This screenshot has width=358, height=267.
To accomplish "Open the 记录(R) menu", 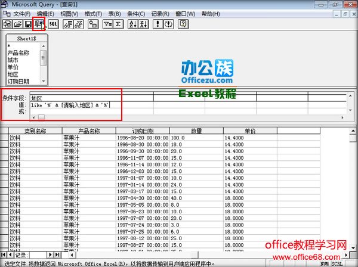I will [x=161, y=14].
